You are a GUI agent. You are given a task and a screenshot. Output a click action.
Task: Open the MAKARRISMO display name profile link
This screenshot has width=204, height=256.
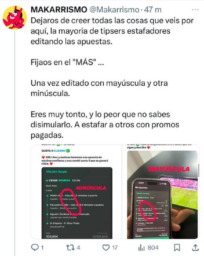point(59,10)
